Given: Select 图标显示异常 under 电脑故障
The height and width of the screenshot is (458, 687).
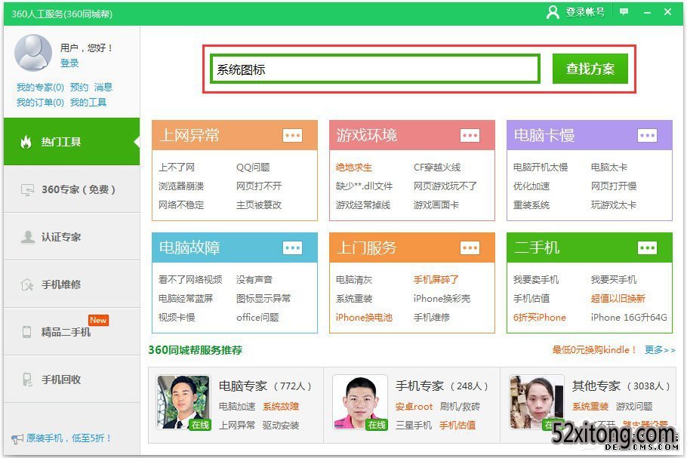Looking at the screenshot, I should point(263,299).
